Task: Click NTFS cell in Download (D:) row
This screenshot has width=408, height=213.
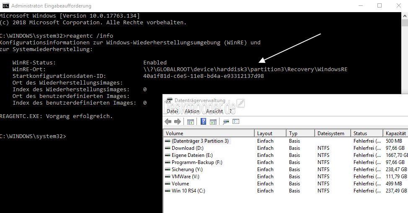Action: [323, 148]
